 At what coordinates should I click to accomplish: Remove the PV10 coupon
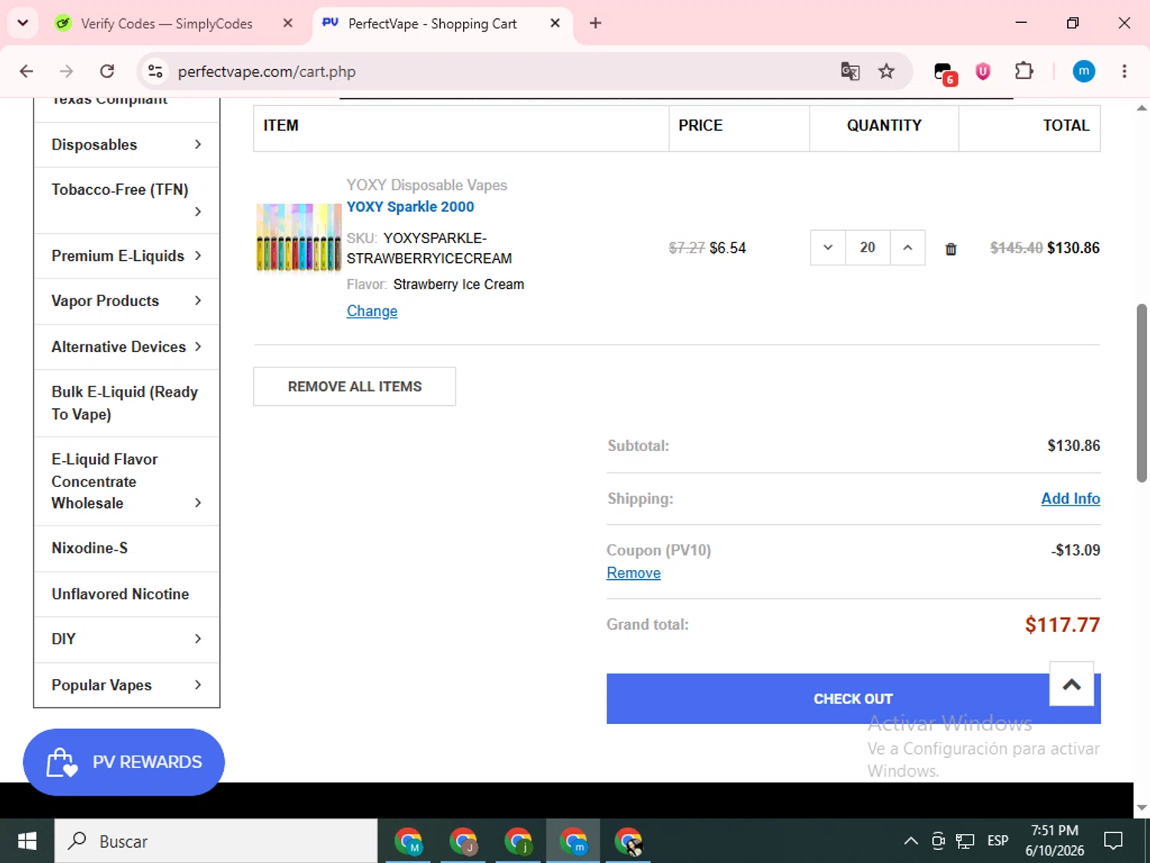click(633, 573)
